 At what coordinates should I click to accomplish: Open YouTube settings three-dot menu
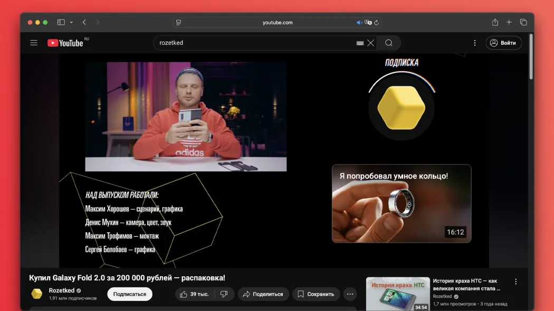[475, 43]
